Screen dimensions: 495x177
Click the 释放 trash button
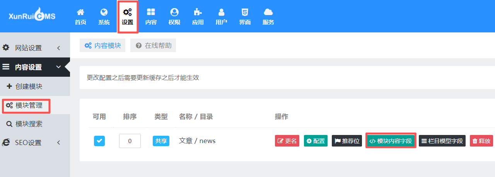click(x=481, y=141)
